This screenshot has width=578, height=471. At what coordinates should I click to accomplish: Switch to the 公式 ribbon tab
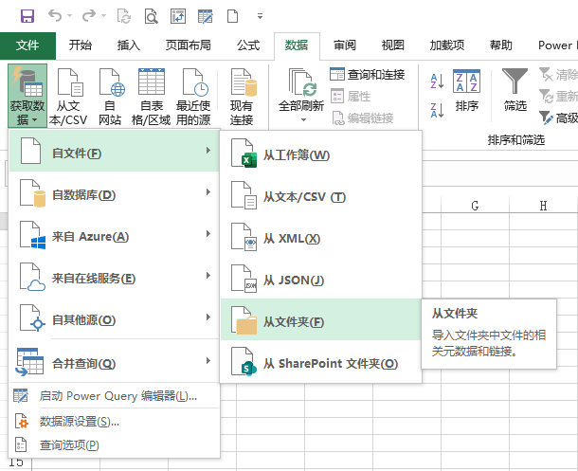(x=248, y=45)
